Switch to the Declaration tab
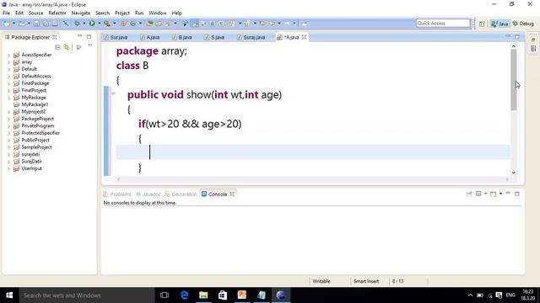 [181, 194]
